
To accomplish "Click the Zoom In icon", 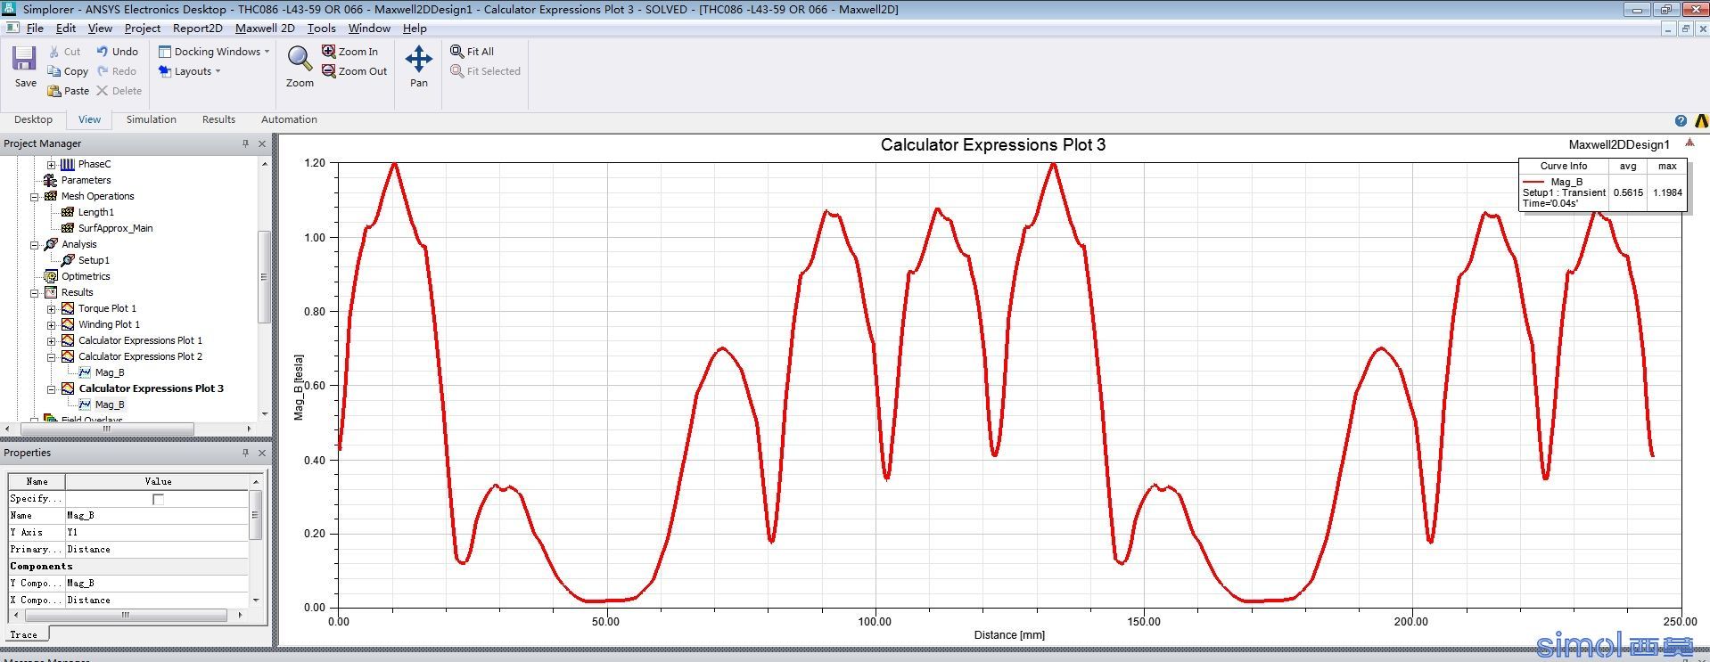I will 329,52.
